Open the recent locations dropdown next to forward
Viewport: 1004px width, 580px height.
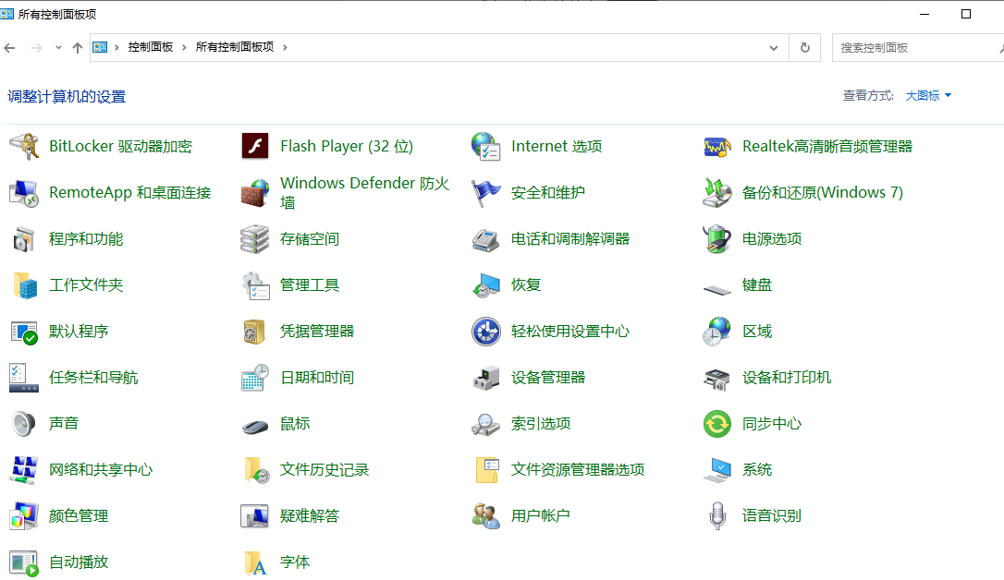coord(58,47)
